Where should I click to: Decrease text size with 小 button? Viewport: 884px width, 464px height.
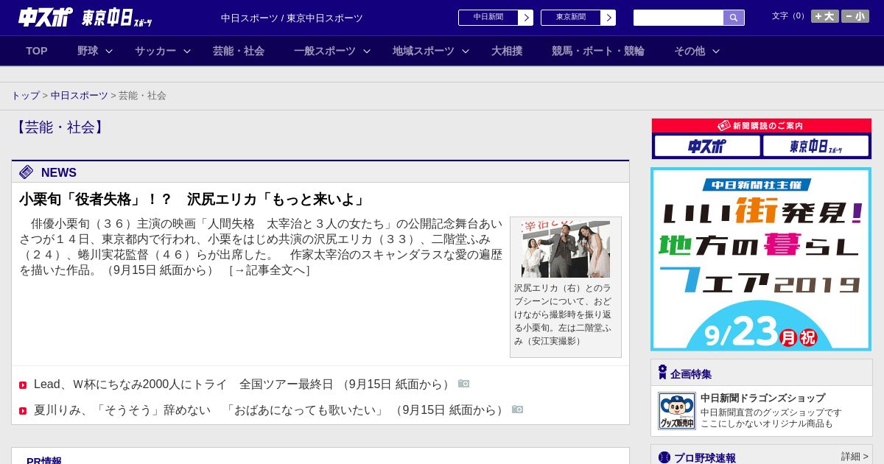[855, 16]
